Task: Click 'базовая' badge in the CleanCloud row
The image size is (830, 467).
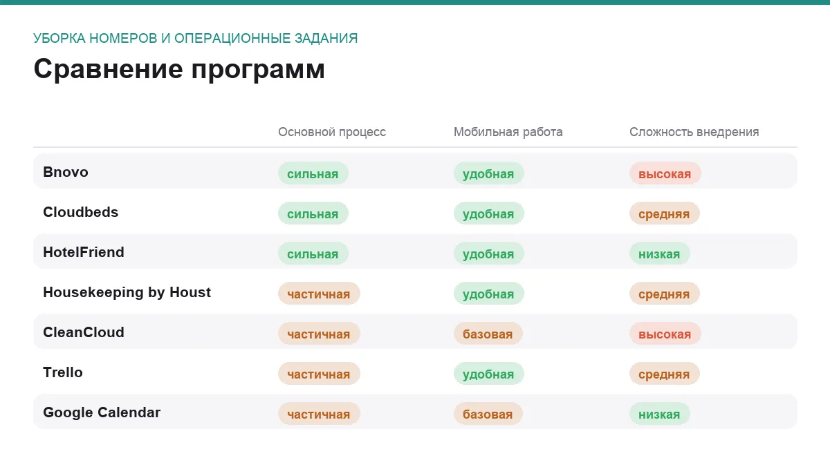Action: [488, 334]
